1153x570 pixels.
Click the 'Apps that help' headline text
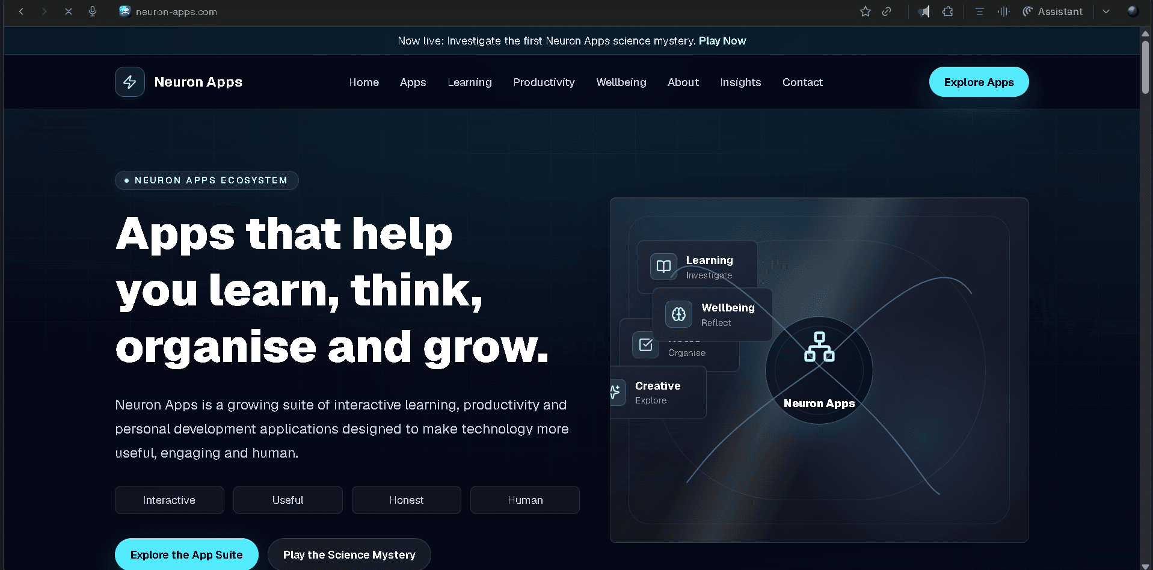284,234
